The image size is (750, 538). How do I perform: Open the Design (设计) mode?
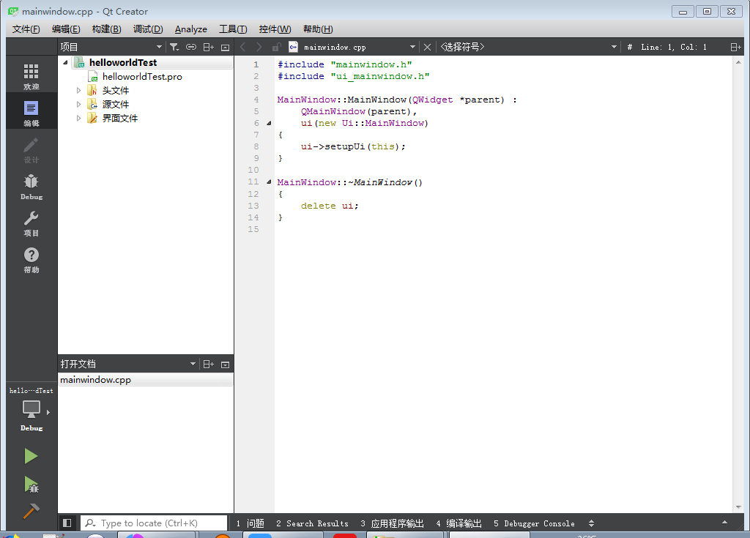click(31, 150)
